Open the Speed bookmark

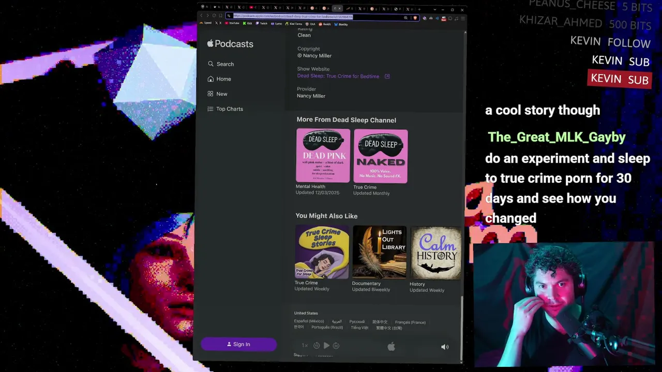click(206, 23)
